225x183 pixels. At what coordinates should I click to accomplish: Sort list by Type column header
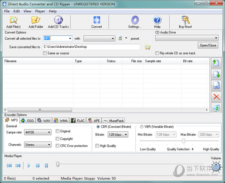[87, 61]
